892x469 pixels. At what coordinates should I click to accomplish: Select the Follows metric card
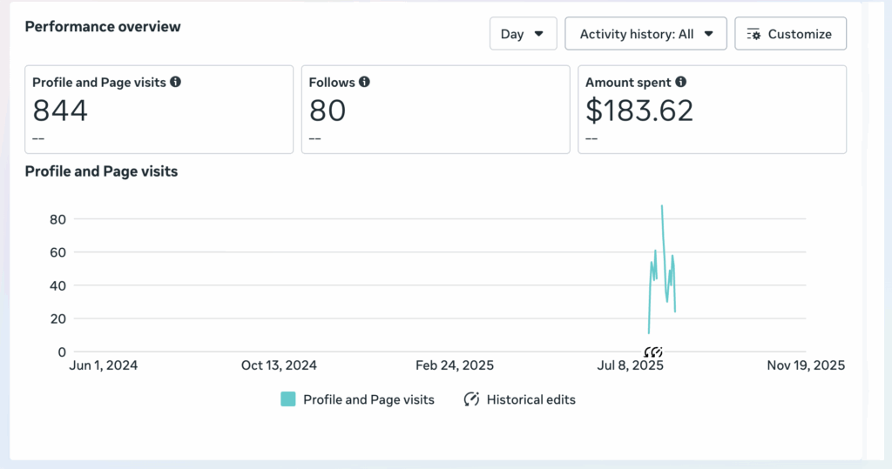(436, 110)
